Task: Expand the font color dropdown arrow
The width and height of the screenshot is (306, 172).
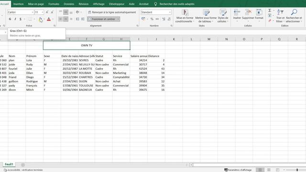Action: coord(53,19)
